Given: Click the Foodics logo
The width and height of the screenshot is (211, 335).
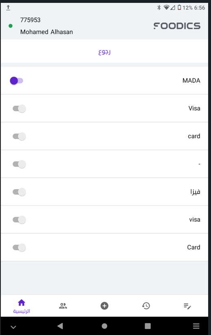Looking at the screenshot, I should [177, 26].
